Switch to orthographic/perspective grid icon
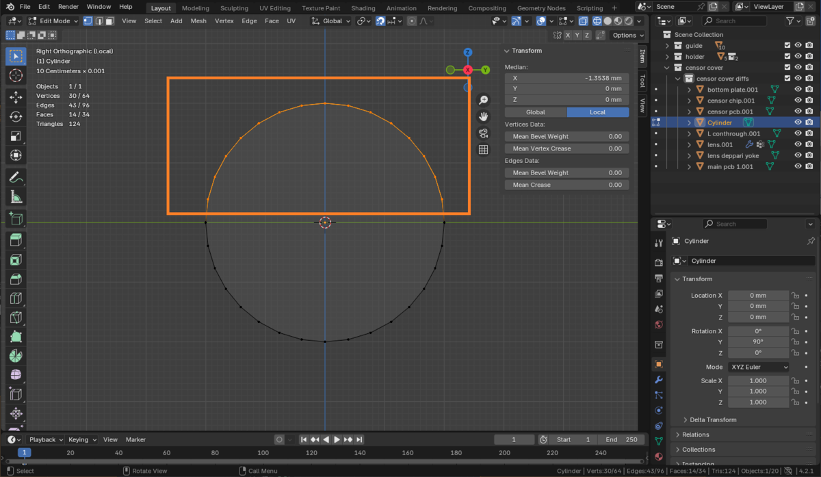The width and height of the screenshot is (821, 477). pyautogui.click(x=483, y=150)
